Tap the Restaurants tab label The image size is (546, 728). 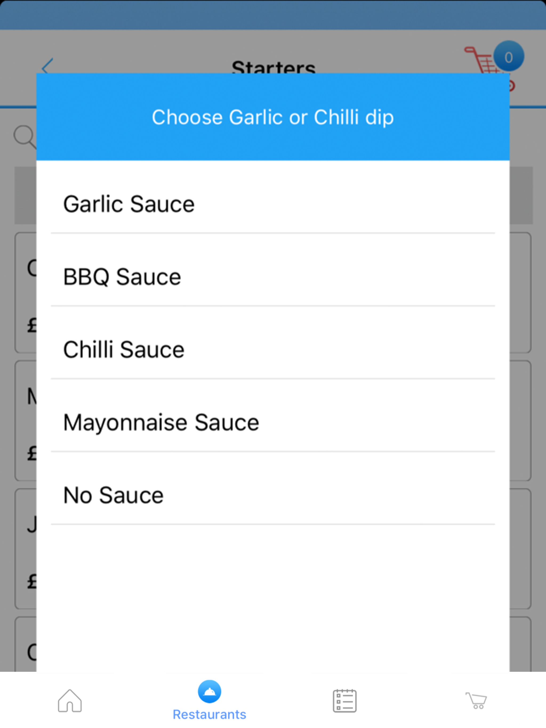[x=210, y=714]
